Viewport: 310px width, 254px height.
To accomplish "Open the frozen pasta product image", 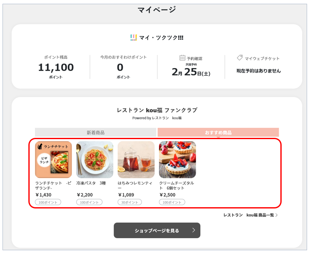I will [95, 160].
